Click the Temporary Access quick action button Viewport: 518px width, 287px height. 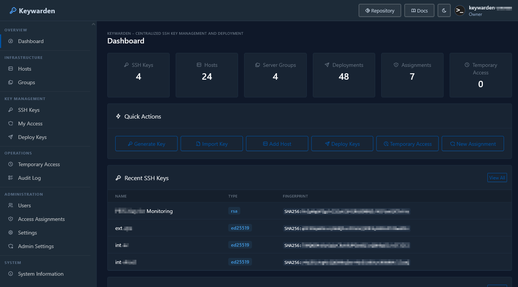pyautogui.click(x=408, y=144)
